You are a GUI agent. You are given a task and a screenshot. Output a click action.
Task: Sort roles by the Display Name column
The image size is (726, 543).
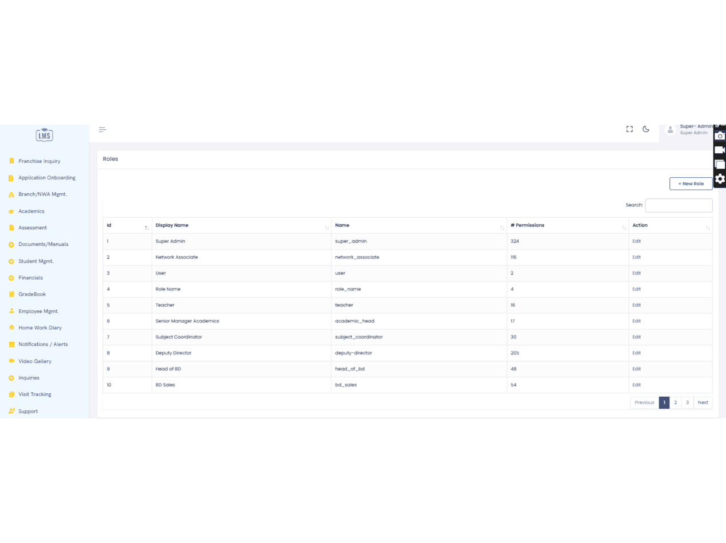(x=241, y=225)
